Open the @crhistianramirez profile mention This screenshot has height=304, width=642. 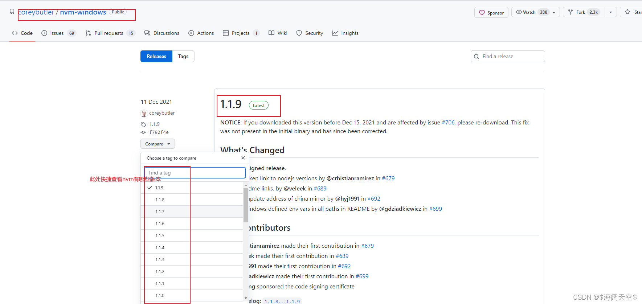click(350, 178)
